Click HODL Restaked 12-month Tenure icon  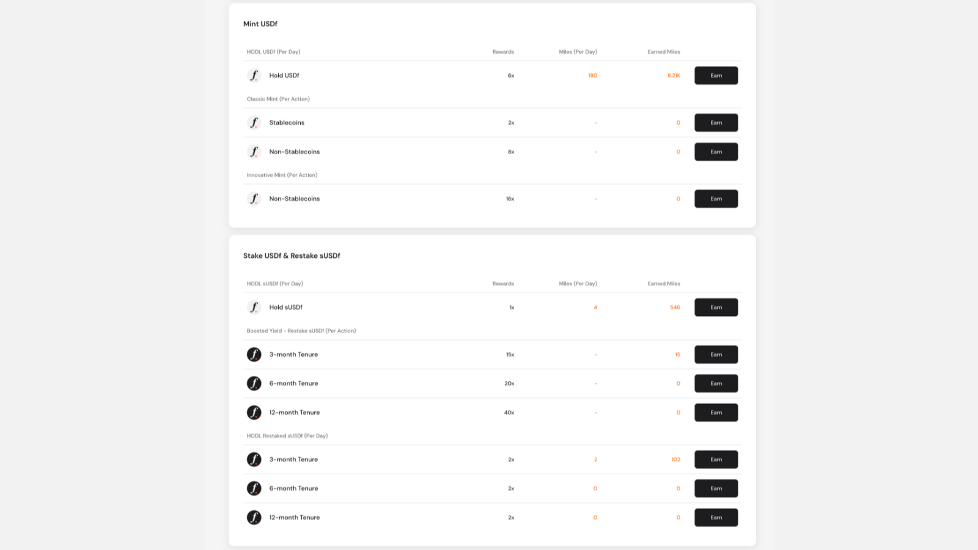point(254,518)
